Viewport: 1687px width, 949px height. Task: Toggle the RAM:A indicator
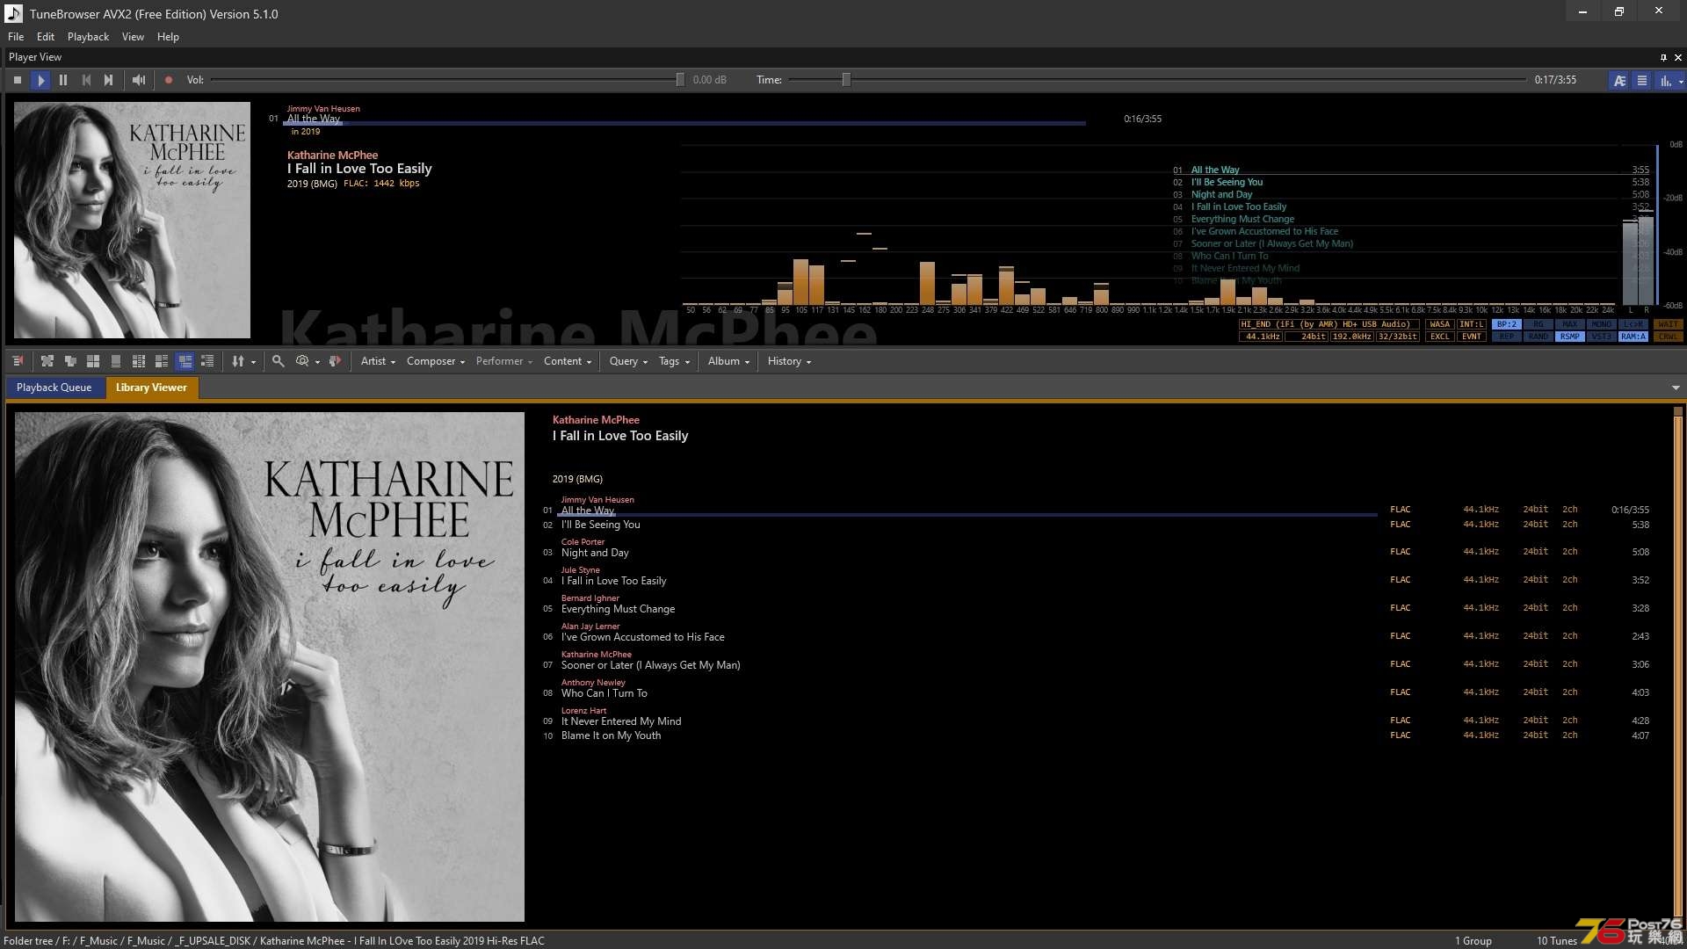pos(1633,337)
